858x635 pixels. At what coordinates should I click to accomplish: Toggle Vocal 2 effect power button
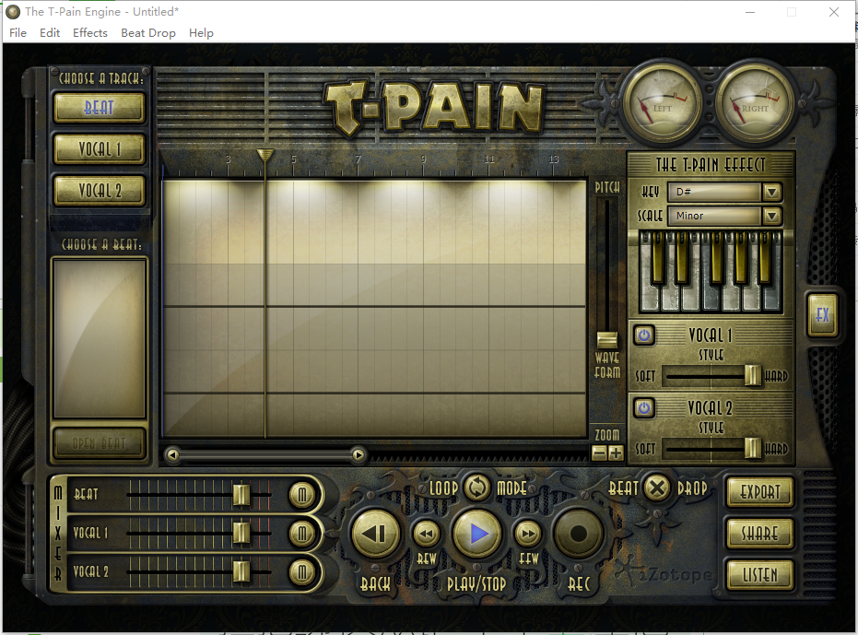[644, 407]
